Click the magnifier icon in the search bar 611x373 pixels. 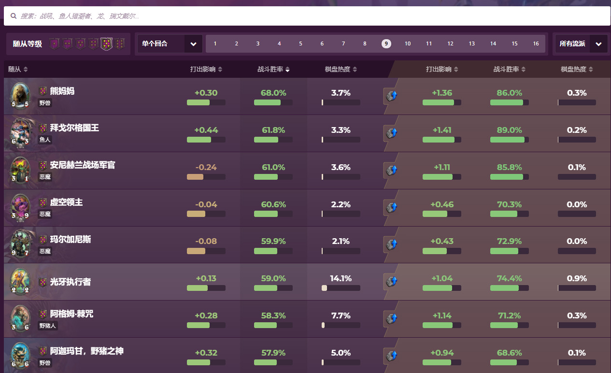click(14, 16)
